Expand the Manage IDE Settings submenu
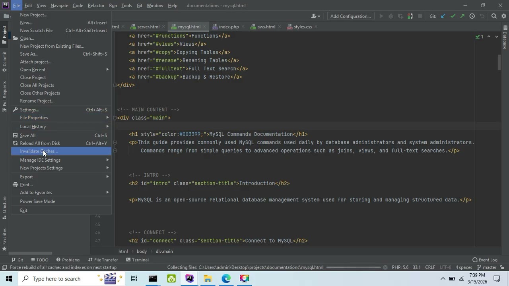Screen dimensions: 509x286 (61, 160)
